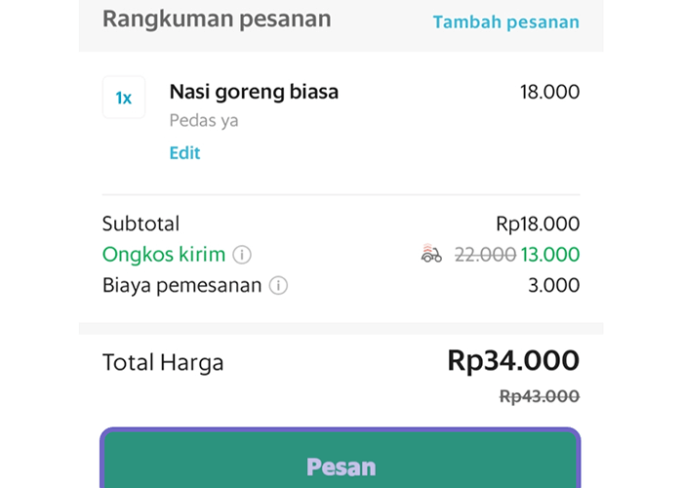The image size is (683, 488).
Task: Tap the Total Harga label
Action: pos(163,362)
